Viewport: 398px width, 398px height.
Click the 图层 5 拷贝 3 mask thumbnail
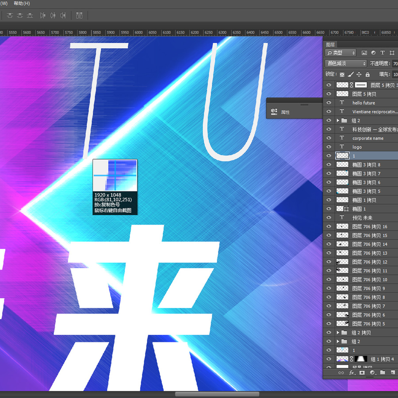coord(361,85)
